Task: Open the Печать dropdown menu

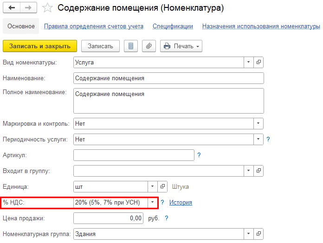Action: tap(181, 46)
